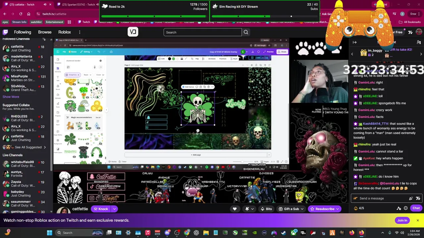The height and width of the screenshot is (238, 424).
Task: Expand the Resubscribe options
Action: (338, 209)
